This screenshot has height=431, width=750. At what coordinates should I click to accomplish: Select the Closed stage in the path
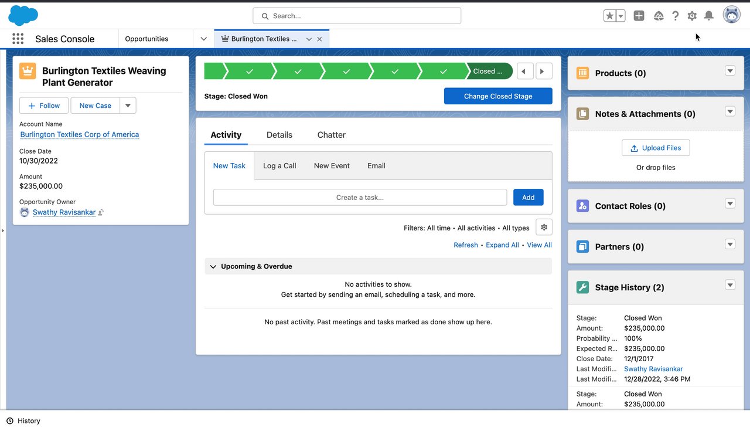pos(489,72)
